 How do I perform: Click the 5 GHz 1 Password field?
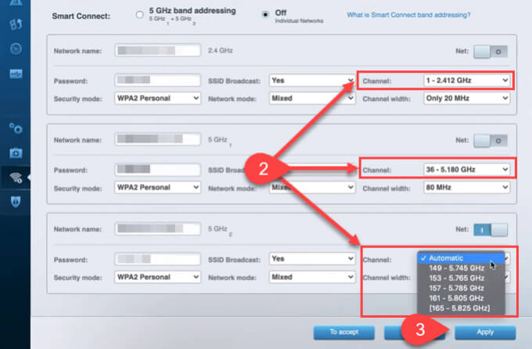point(157,169)
